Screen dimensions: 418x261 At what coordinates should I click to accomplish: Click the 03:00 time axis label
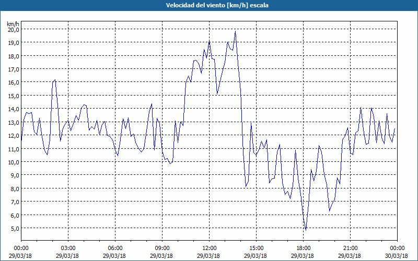(x=68, y=248)
